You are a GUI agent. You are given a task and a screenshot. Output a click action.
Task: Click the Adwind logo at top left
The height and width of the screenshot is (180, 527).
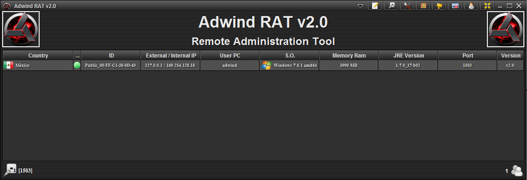pyautogui.click(x=21, y=29)
